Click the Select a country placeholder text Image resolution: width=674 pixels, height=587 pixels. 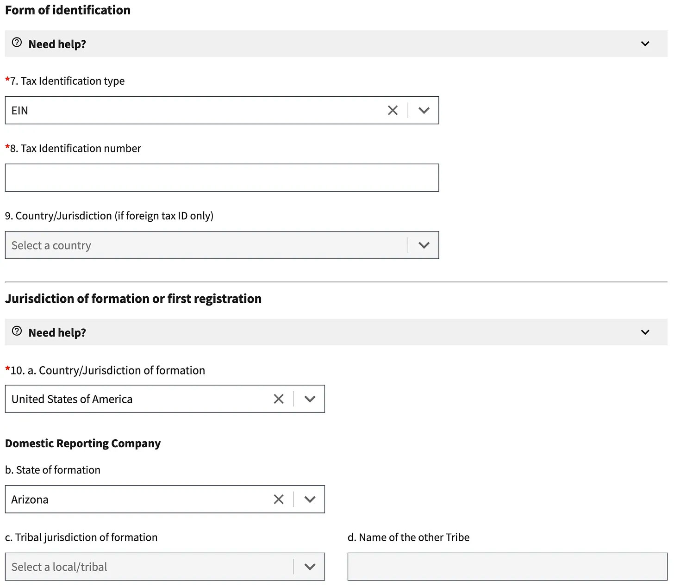tap(51, 245)
